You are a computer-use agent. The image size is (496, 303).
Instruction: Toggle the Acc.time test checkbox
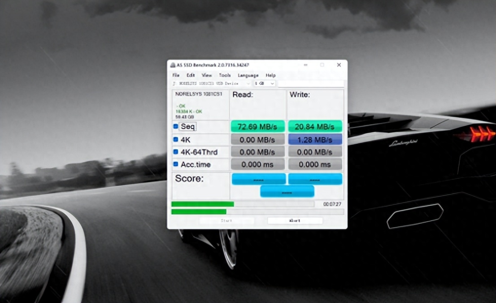(x=175, y=164)
